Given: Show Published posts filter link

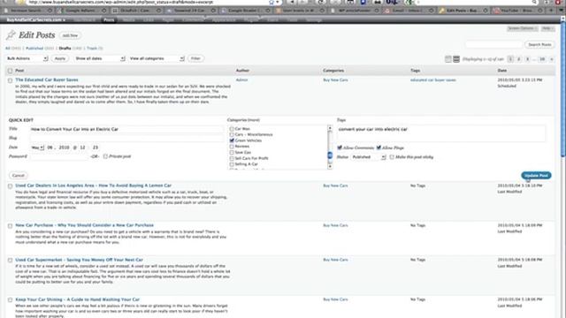Looking at the screenshot, I should point(34,48).
